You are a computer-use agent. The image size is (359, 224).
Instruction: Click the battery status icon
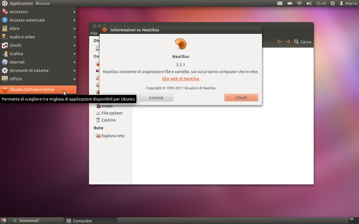(x=290, y=3)
